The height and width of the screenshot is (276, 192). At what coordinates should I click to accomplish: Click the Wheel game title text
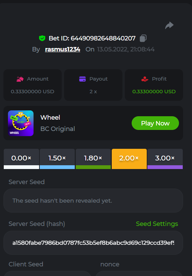(50, 117)
